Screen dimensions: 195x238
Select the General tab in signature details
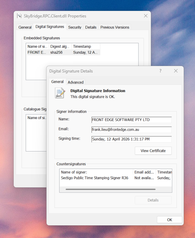coord(57,82)
